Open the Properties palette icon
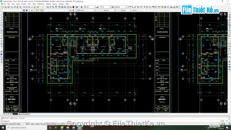 click(x=59, y=7)
